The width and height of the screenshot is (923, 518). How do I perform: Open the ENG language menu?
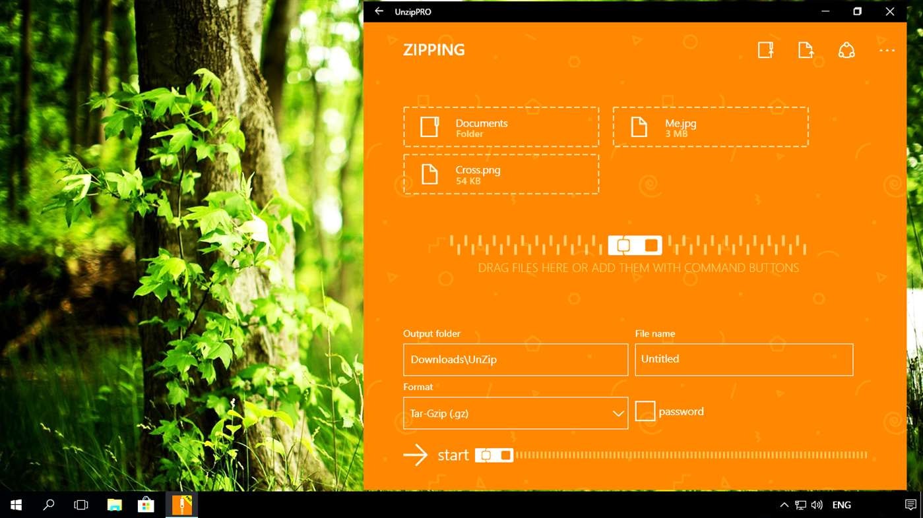pos(841,504)
